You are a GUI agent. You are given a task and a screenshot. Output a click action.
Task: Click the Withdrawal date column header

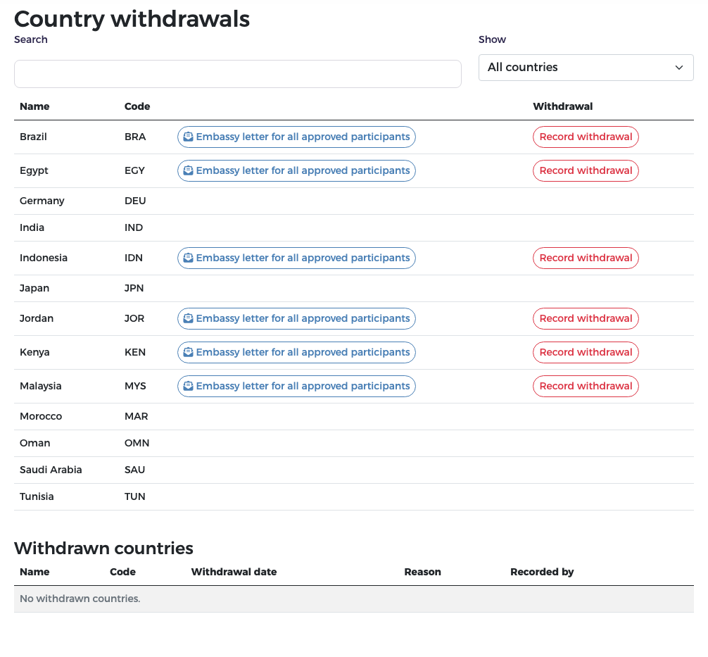click(x=234, y=572)
